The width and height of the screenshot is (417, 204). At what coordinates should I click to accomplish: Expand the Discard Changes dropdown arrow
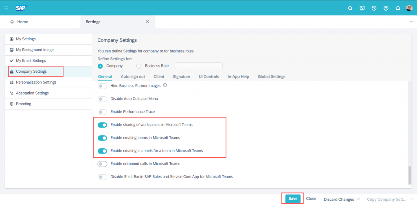358,199
